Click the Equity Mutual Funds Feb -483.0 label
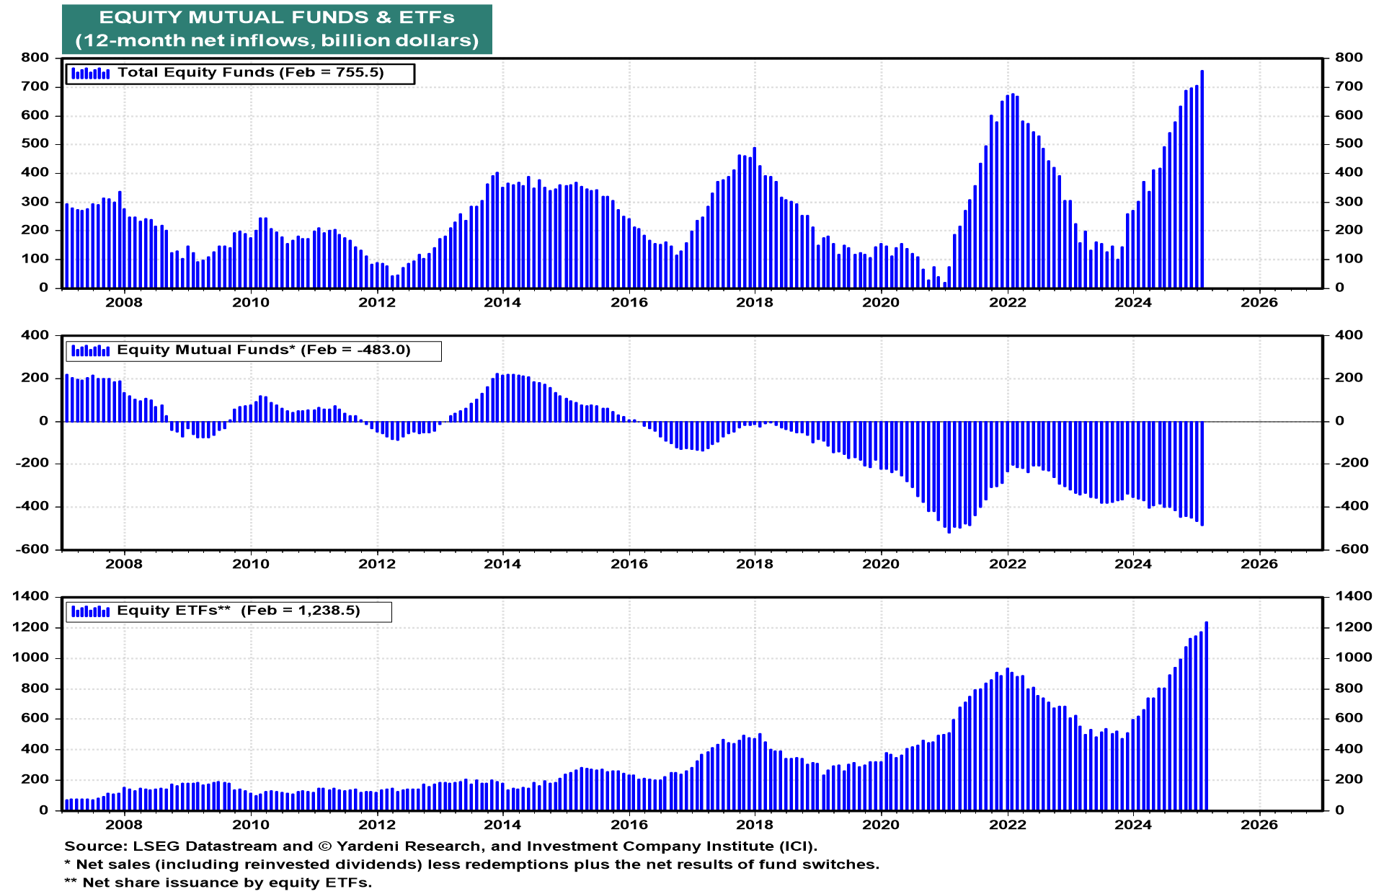1384x894 pixels. pyautogui.click(x=263, y=350)
